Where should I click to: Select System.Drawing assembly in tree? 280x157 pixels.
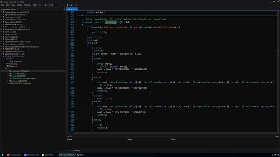(14, 44)
